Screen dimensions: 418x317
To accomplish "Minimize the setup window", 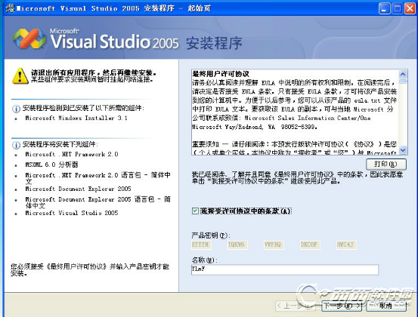I will pos(384,8).
